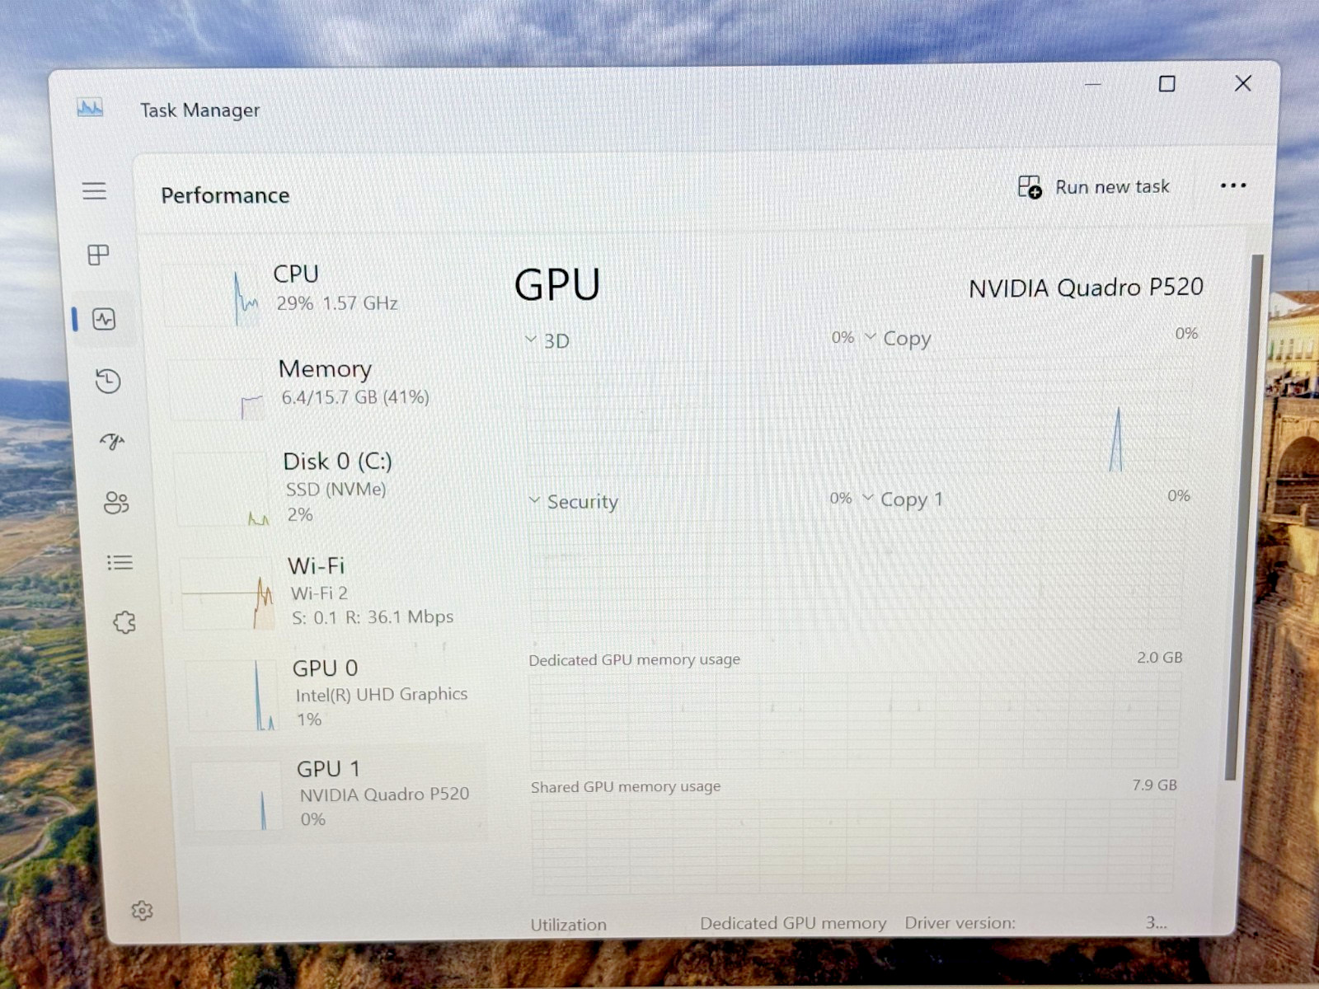This screenshot has height=989, width=1319.
Task: Open Task Manager settings gear
Action: 142,911
